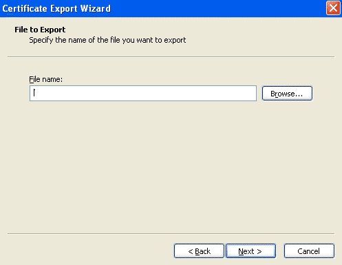342x265 pixels.
Task: Click the Cancel button at the bottom right
Action: point(309,251)
